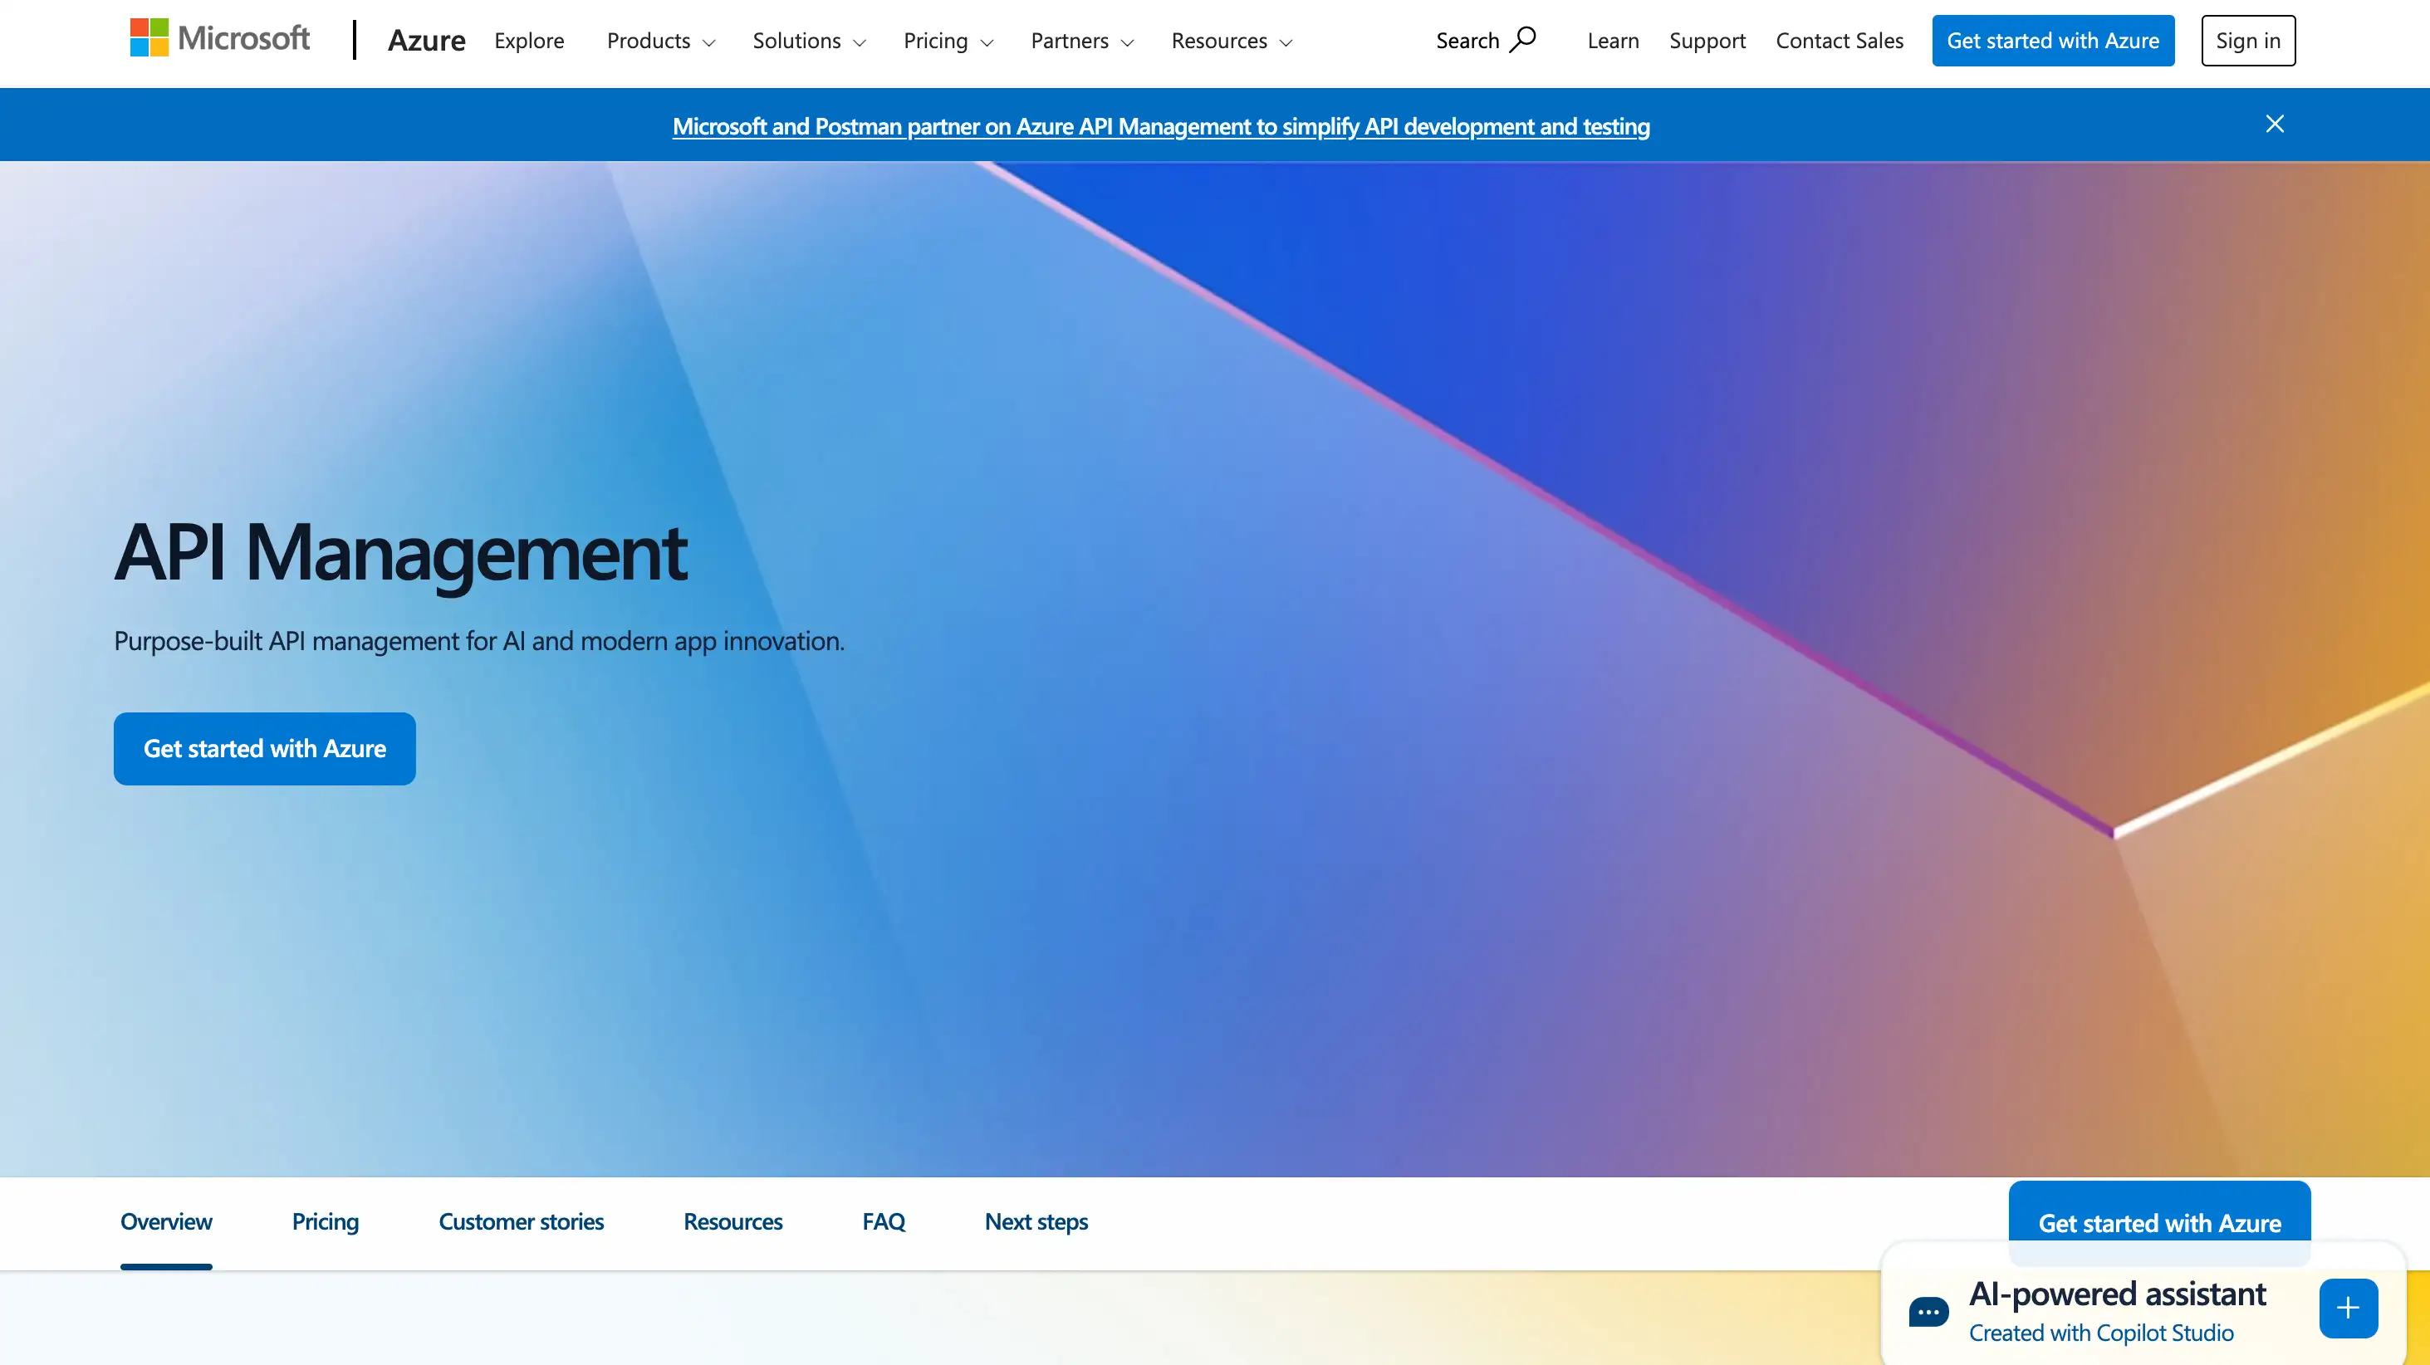Select the FAQ tab

click(x=883, y=1221)
